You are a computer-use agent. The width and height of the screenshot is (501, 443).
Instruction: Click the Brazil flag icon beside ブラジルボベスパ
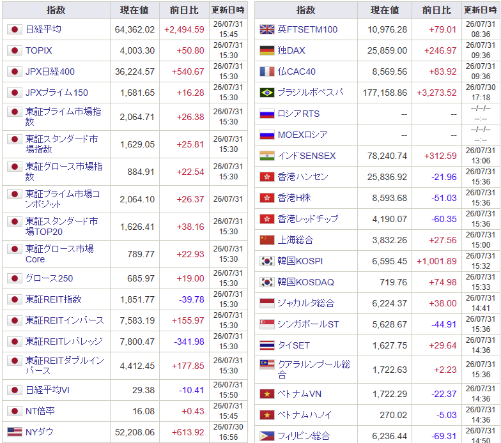[x=267, y=93]
